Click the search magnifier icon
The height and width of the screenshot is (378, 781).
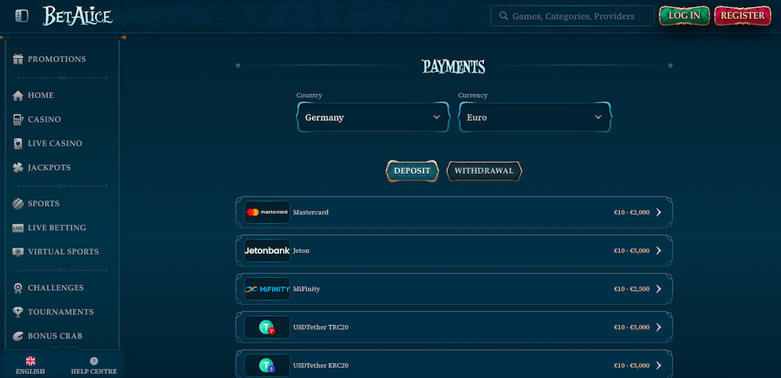tap(503, 16)
